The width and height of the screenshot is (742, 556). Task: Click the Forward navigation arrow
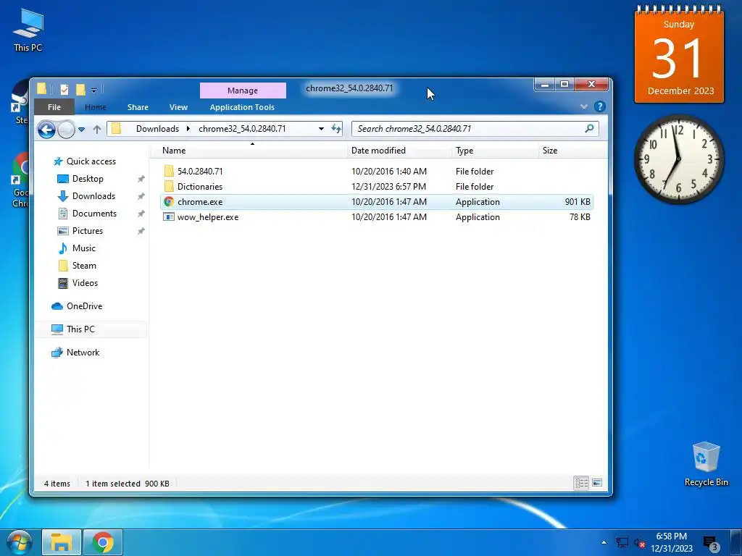(x=66, y=129)
